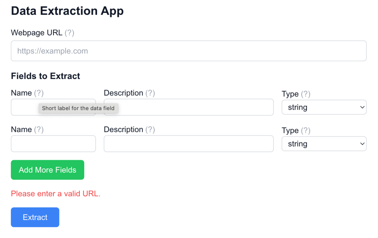
Task: Click the second row's Description text field
Action: 188,144
